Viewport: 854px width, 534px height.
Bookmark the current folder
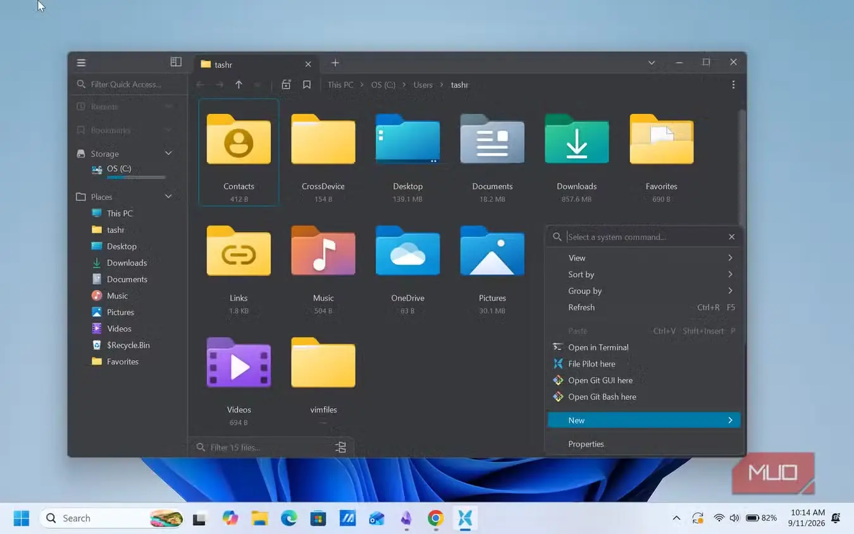(x=307, y=85)
